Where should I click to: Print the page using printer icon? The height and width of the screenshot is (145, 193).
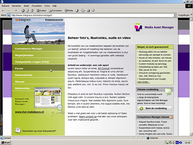coord(88,11)
